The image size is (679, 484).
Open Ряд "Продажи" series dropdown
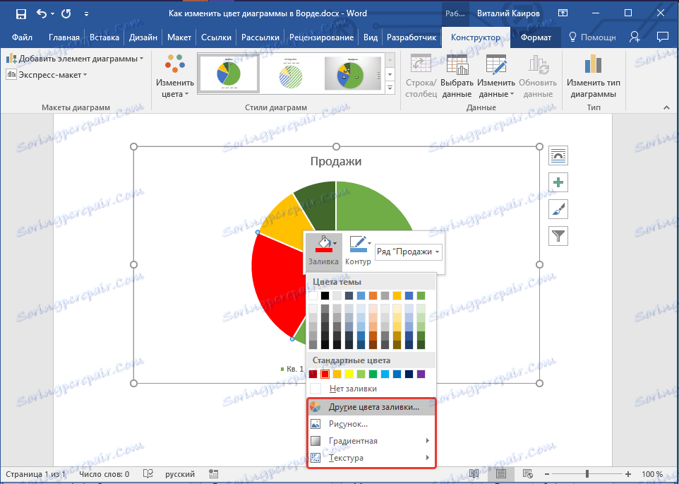click(x=408, y=252)
